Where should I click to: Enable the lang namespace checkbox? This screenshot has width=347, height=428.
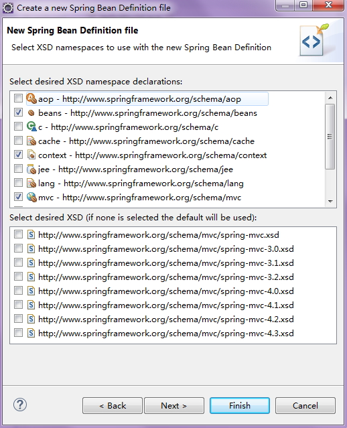tap(18, 182)
